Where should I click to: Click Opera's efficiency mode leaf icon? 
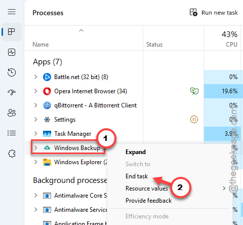tap(194, 91)
